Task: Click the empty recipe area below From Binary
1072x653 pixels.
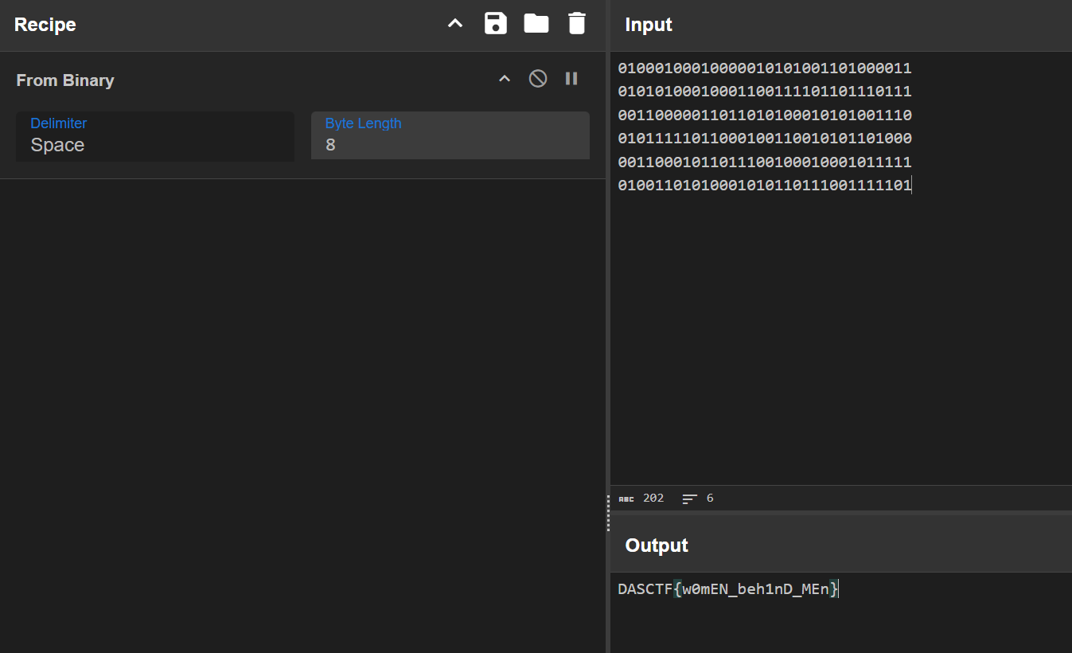Action: click(x=302, y=398)
